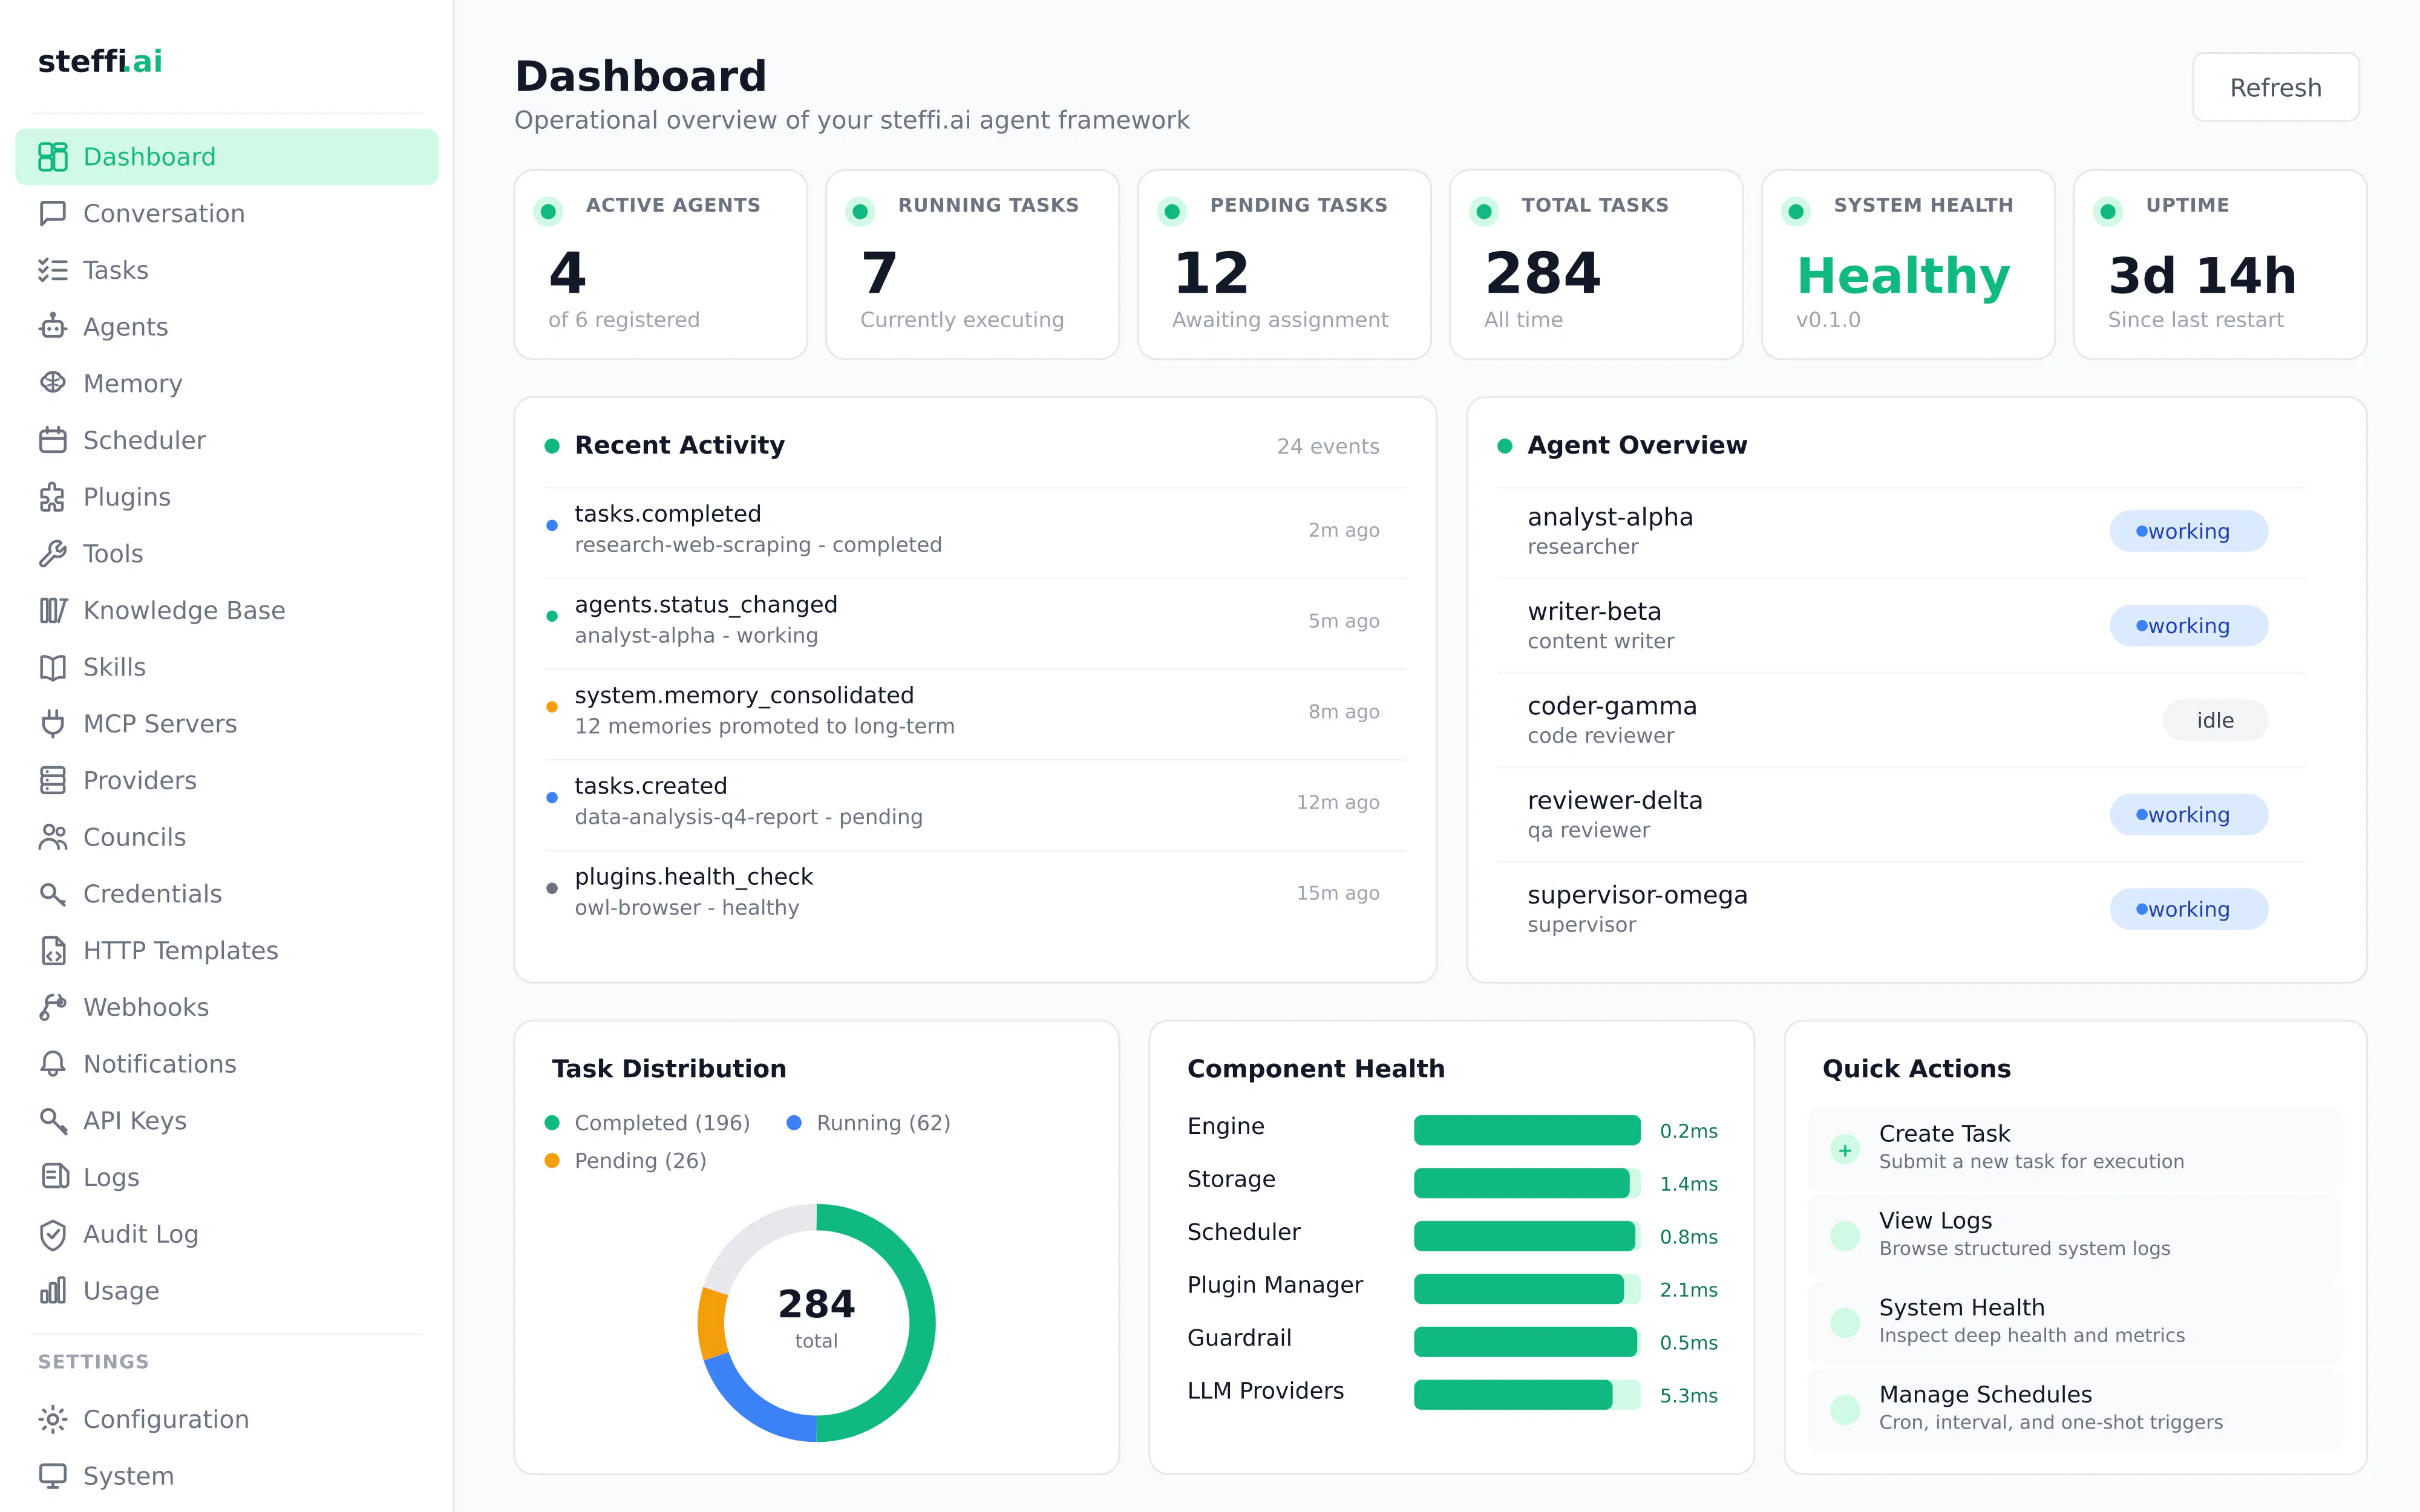Go to the Tasks menu item
This screenshot has width=2420, height=1512.
(x=227, y=270)
